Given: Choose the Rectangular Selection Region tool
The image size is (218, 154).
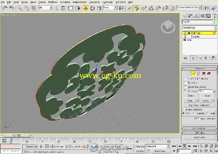Looking at the screenshot, I should click(71, 9).
